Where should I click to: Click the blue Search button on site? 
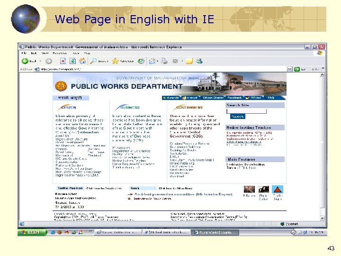238,117
